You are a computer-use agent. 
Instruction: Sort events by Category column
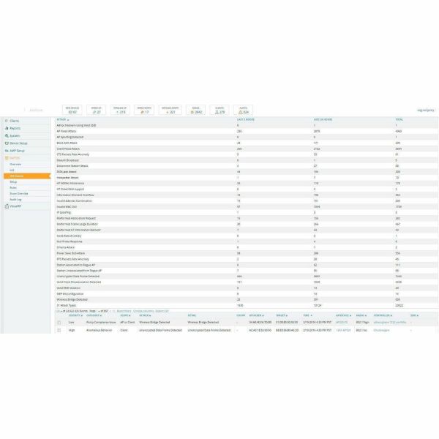[94, 315]
